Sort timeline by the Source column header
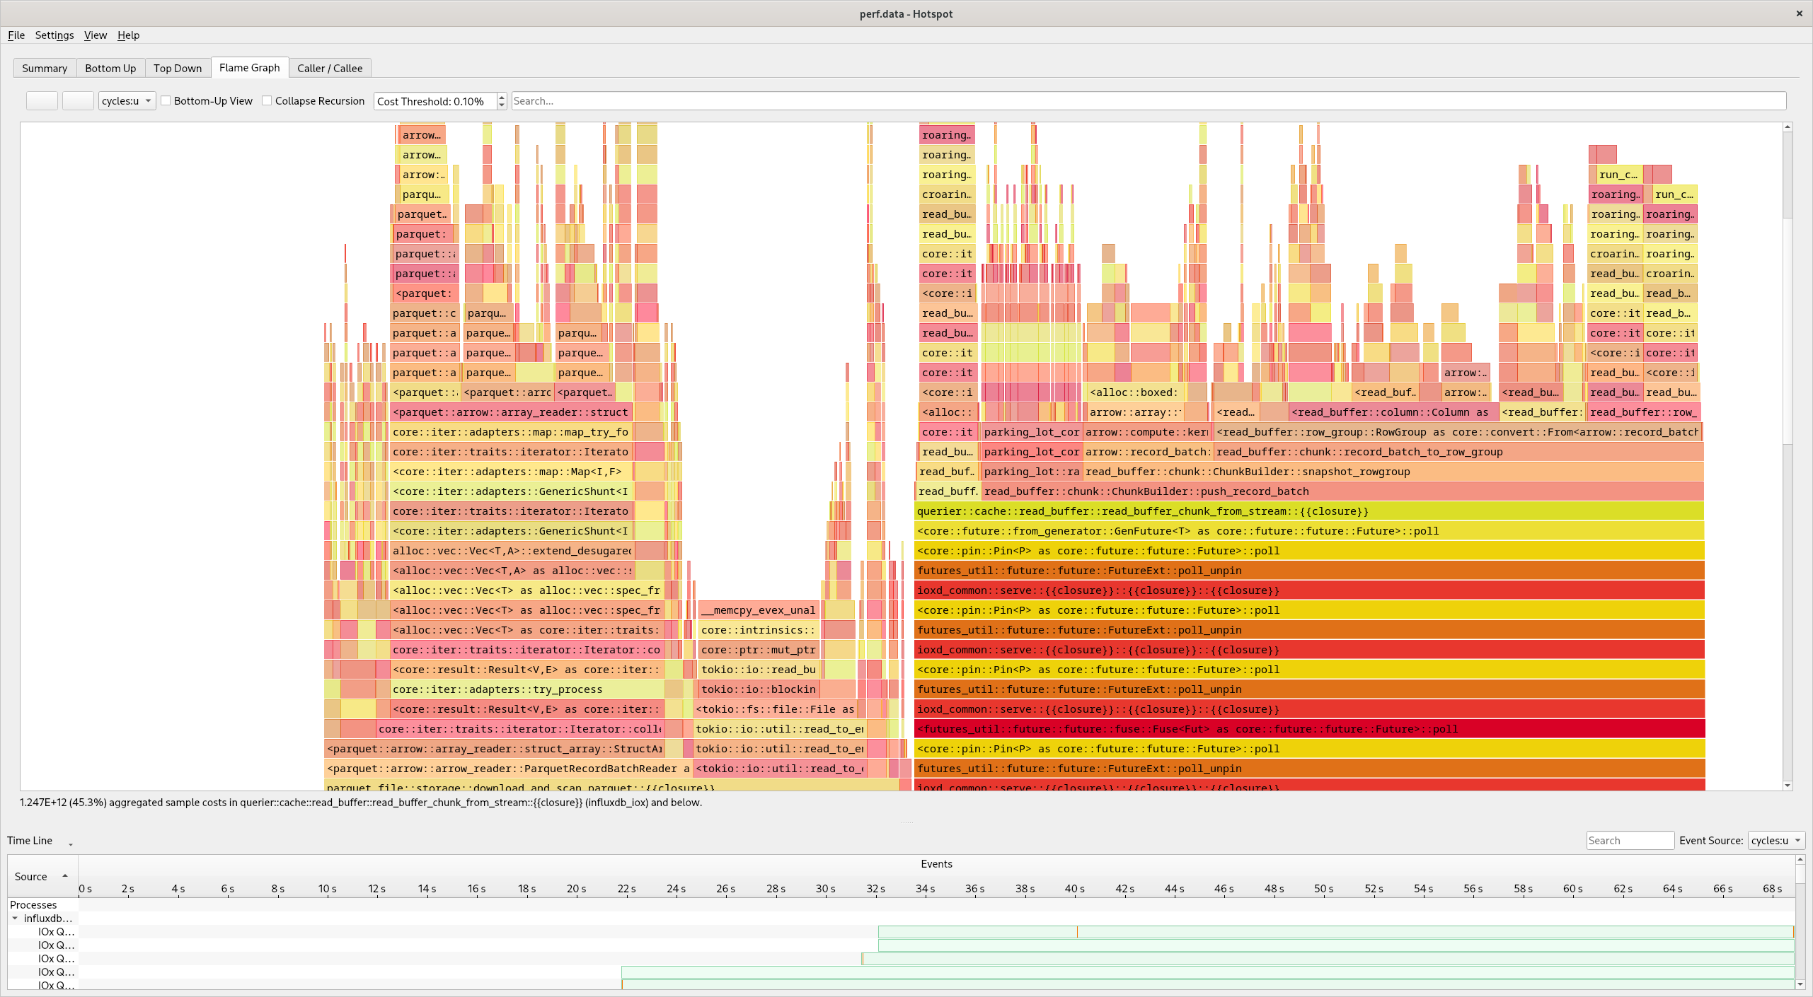 point(42,877)
